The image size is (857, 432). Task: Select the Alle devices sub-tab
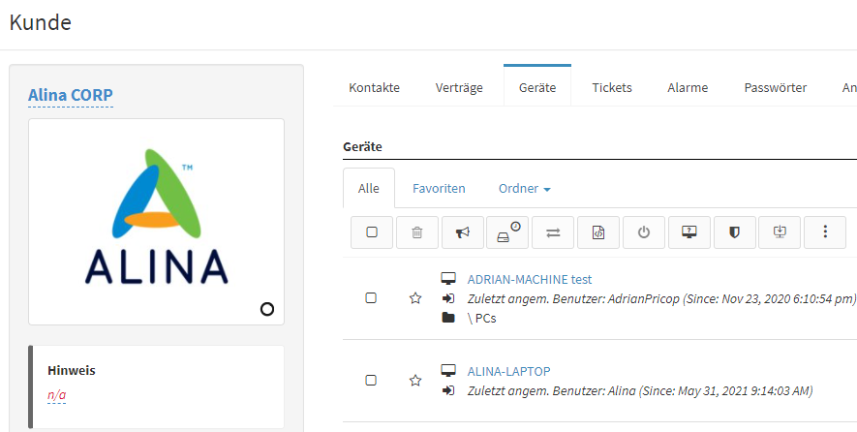(x=369, y=189)
